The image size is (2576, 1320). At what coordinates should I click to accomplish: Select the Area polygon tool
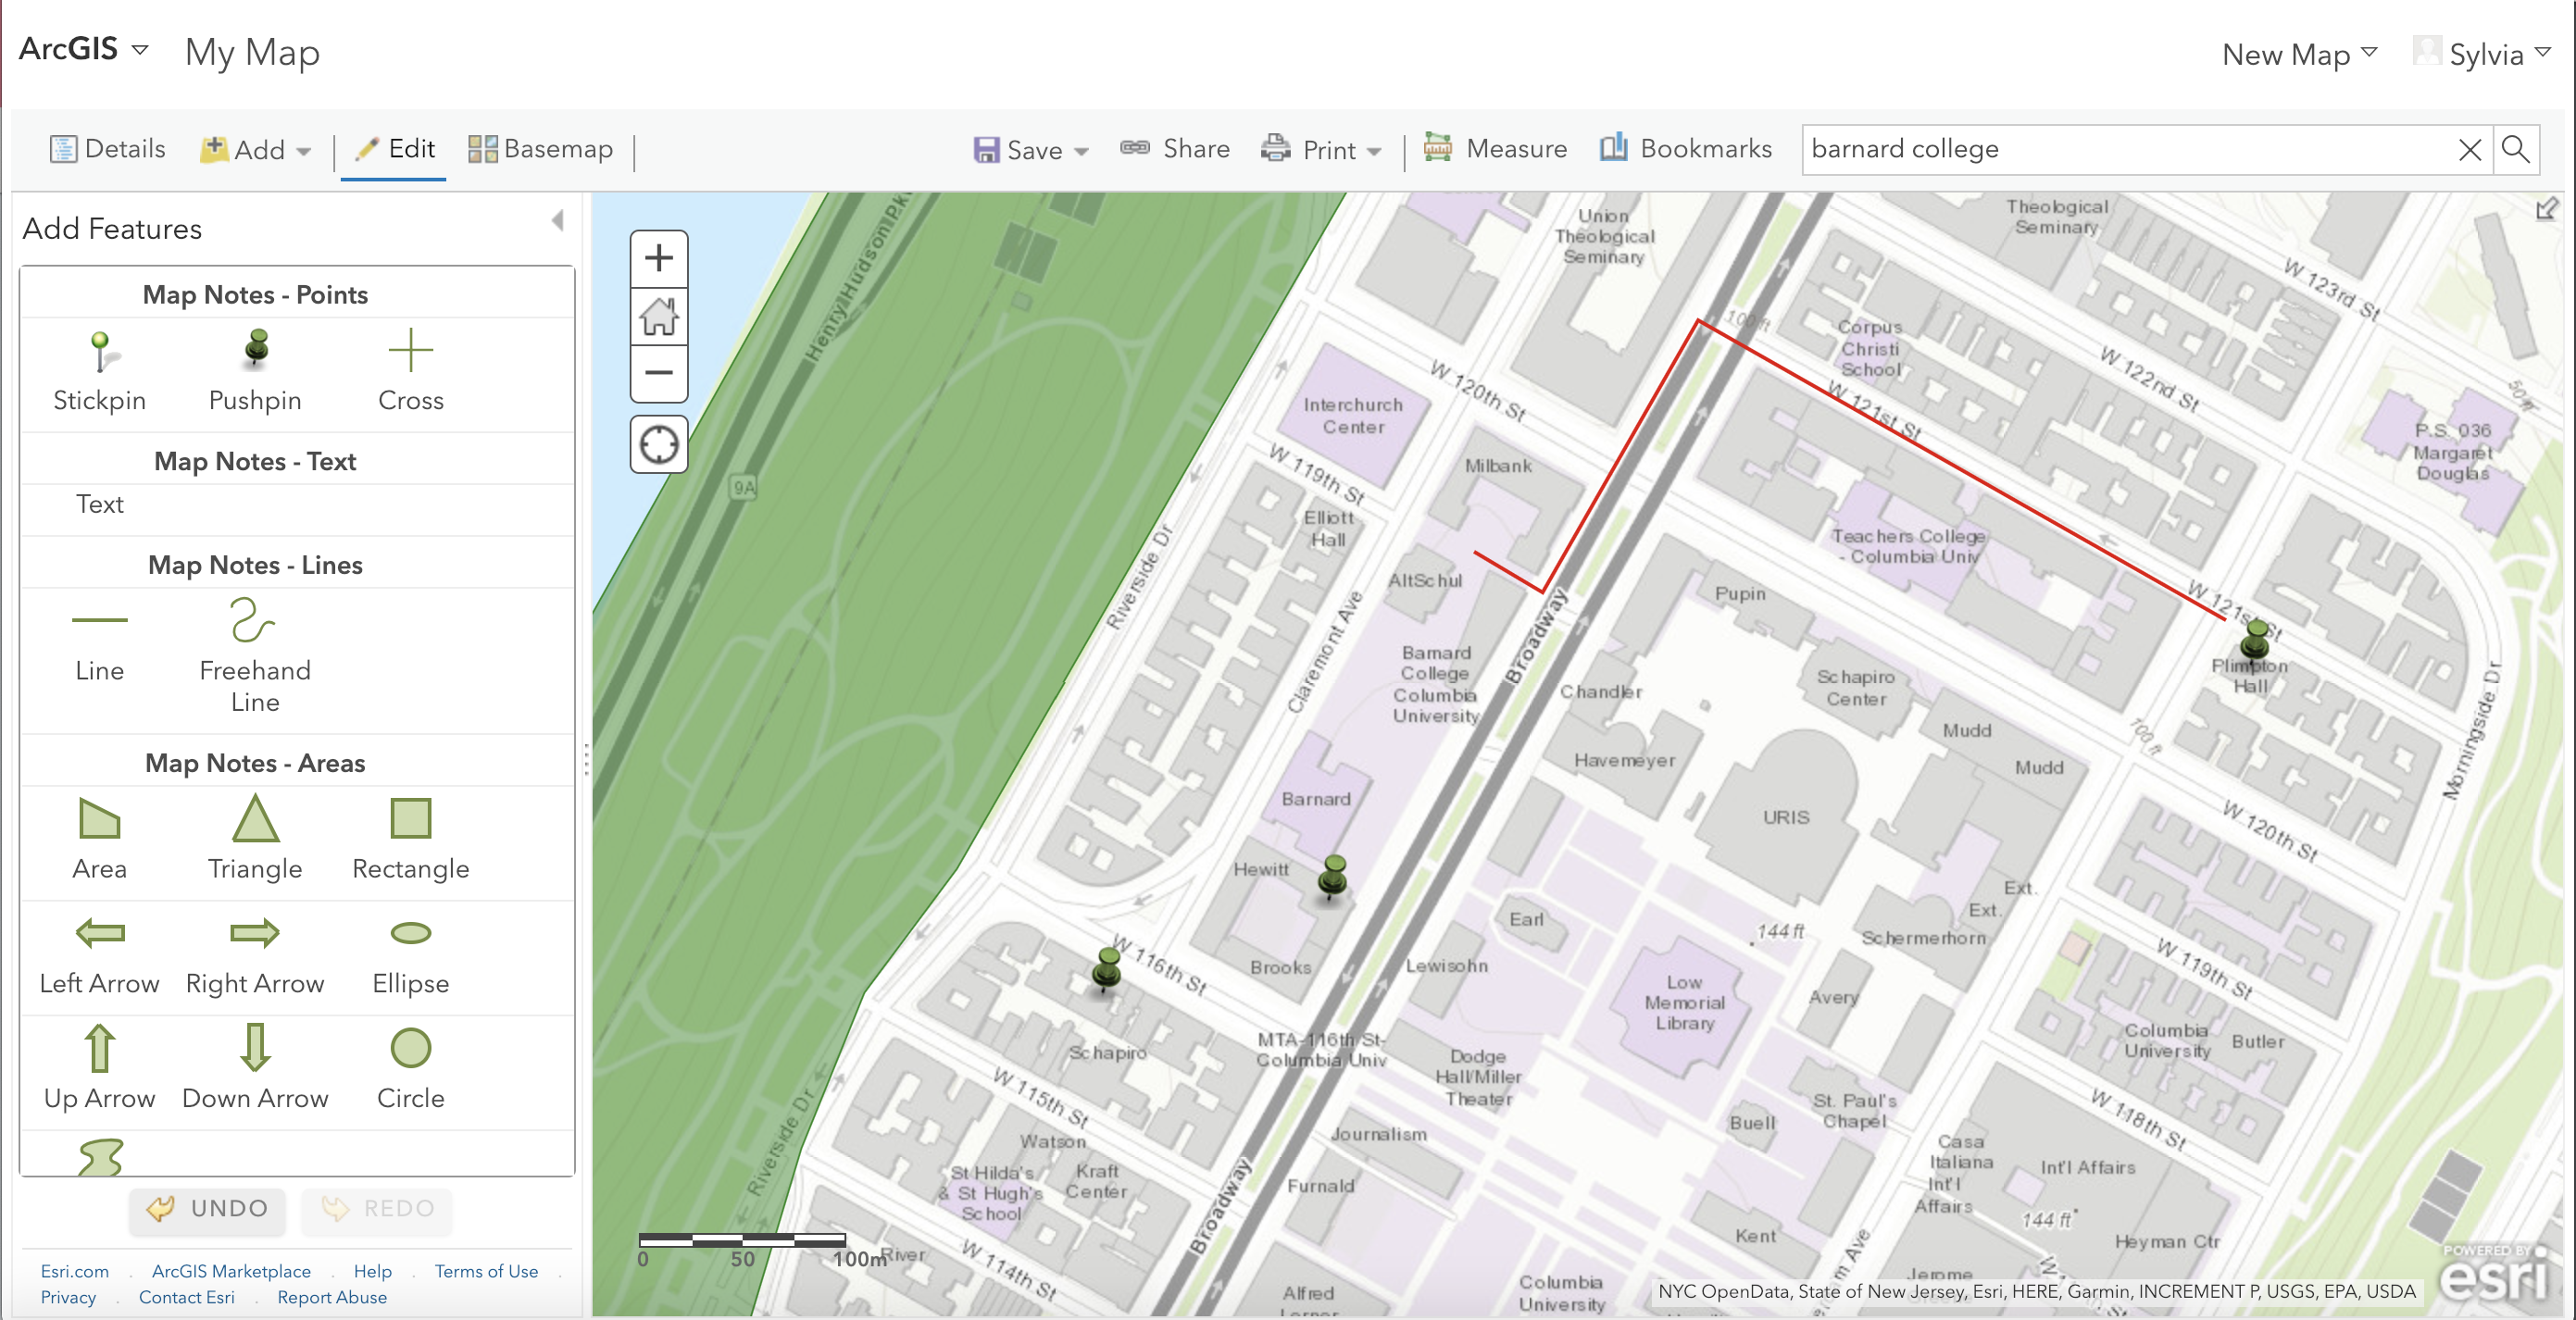click(x=99, y=839)
